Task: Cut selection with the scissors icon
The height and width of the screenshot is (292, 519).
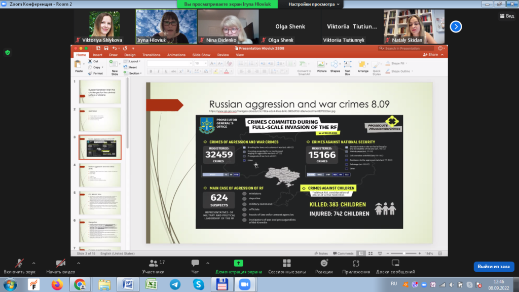Action: click(x=90, y=61)
